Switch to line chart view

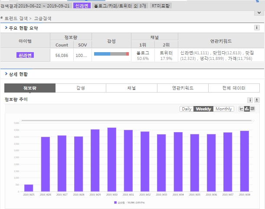coord(242,109)
